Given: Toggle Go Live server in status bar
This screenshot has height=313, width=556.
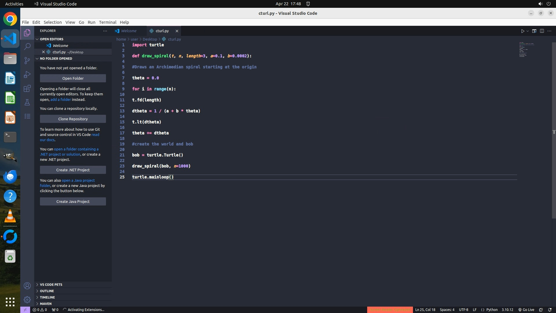Looking at the screenshot, I should point(526,310).
